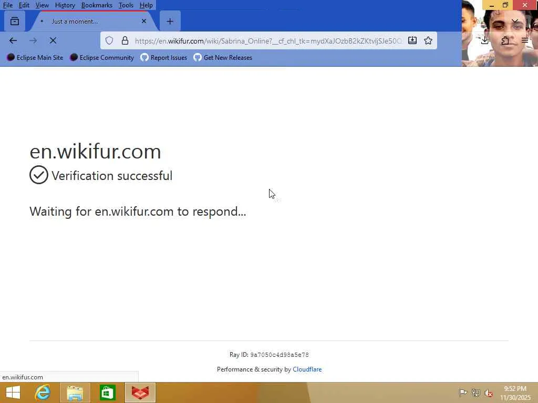Launch Internet Explorer from the taskbar
The height and width of the screenshot is (403, 538).
(x=43, y=393)
